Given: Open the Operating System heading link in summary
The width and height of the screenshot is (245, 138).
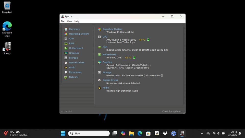Looking at the screenshot, I should click(112, 29).
